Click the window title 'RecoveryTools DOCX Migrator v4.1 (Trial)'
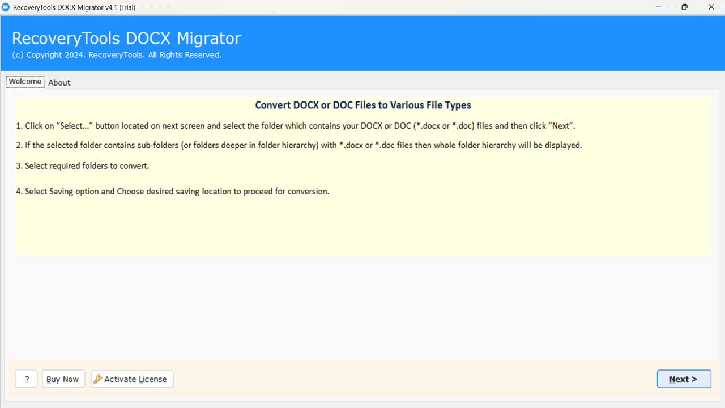 pos(74,7)
